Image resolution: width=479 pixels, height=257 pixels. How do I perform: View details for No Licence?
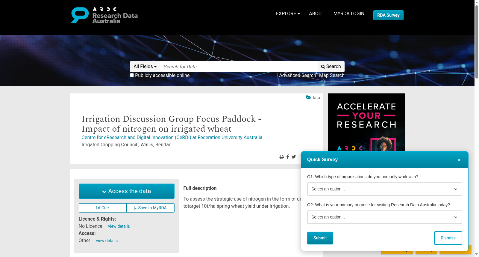pos(119,226)
